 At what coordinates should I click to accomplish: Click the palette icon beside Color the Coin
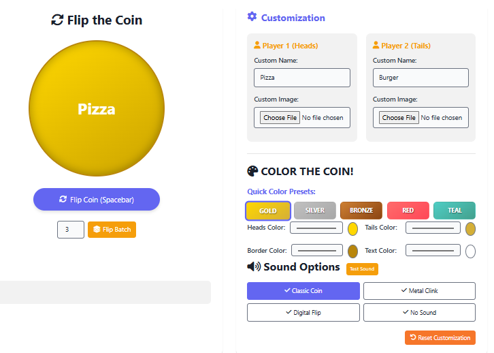pyautogui.click(x=252, y=171)
